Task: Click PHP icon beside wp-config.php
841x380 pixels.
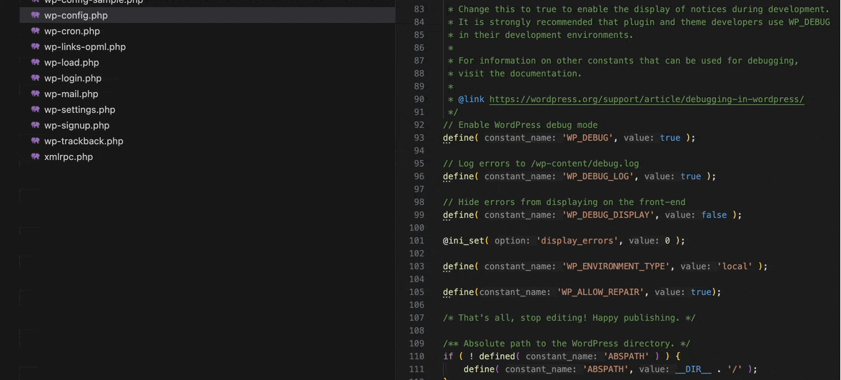Action: (36, 16)
